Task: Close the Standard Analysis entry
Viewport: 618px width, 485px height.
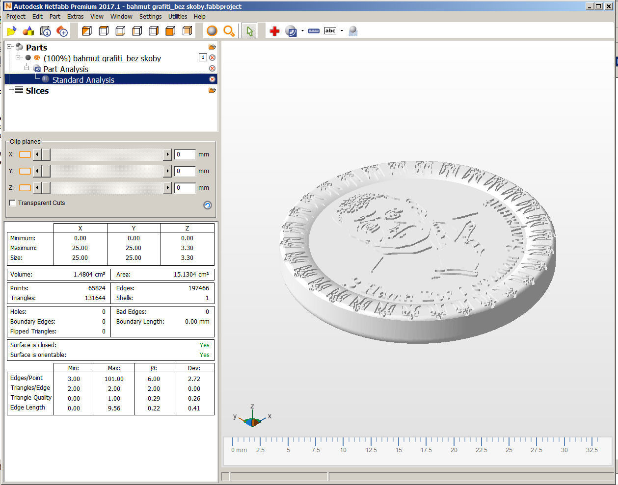Action: pyautogui.click(x=212, y=79)
